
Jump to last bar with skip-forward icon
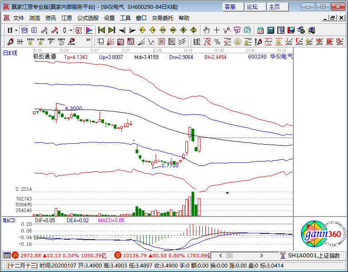(112, 30)
